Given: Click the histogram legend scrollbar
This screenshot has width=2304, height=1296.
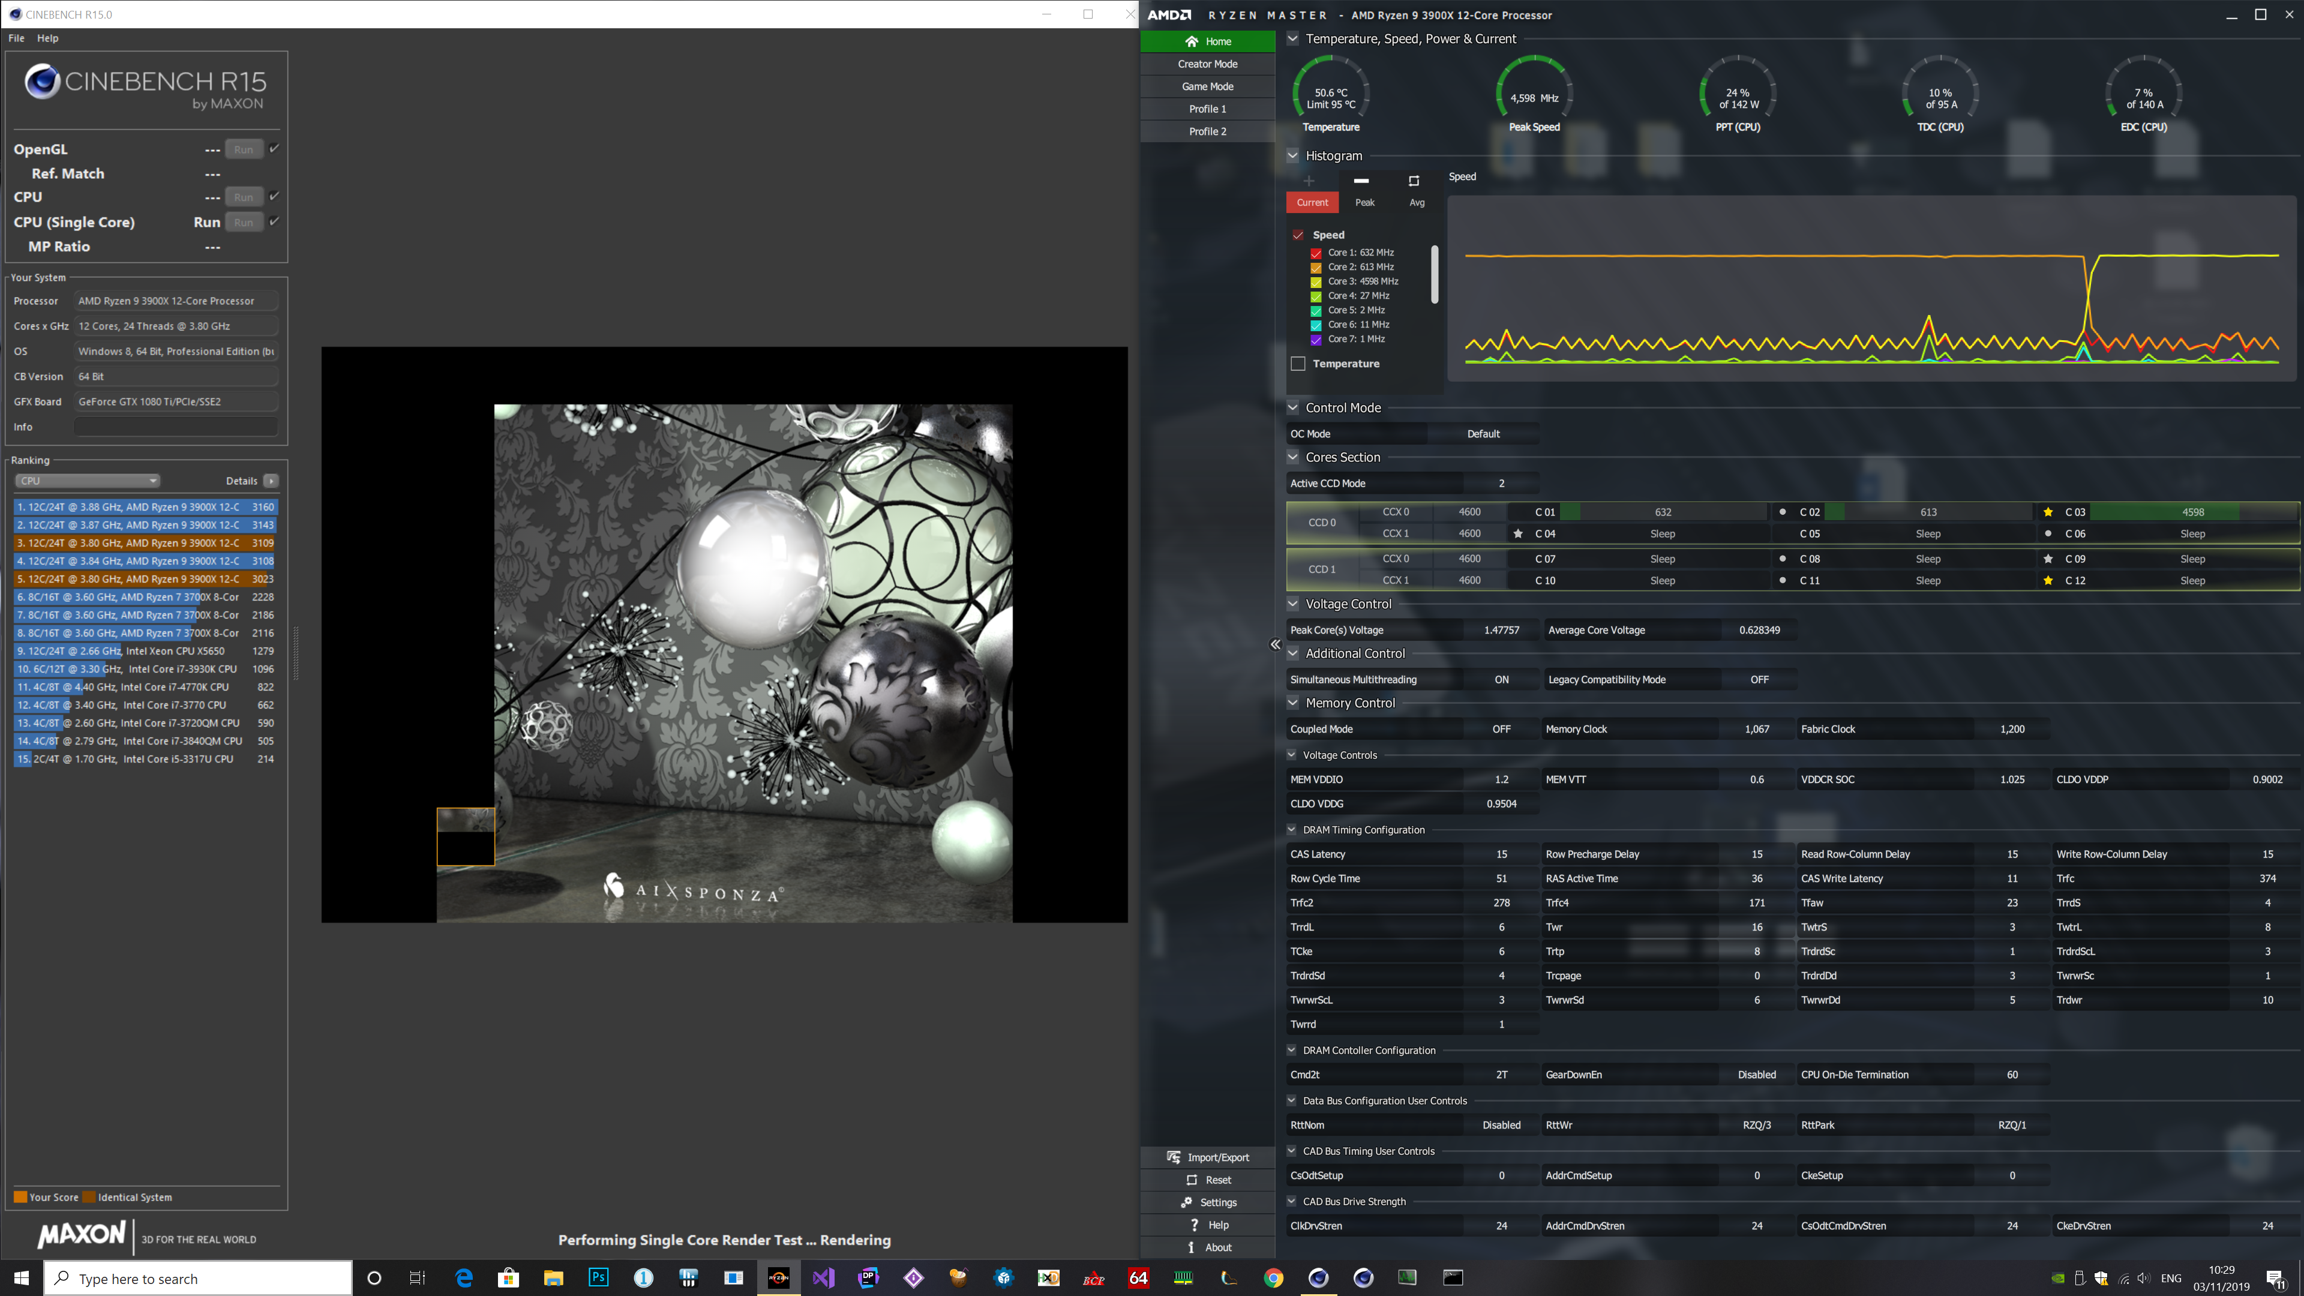Looking at the screenshot, I should click(1435, 275).
